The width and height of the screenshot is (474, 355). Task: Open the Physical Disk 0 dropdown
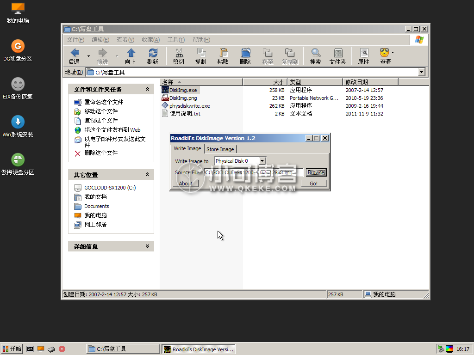[x=262, y=161]
